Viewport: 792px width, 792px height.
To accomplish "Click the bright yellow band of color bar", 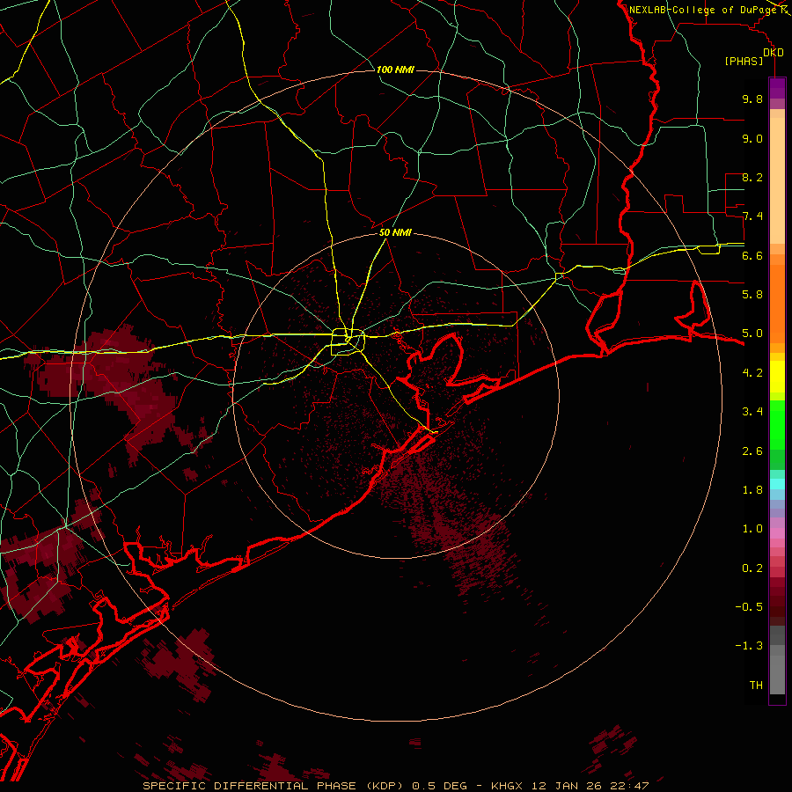I will coord(777,377).
